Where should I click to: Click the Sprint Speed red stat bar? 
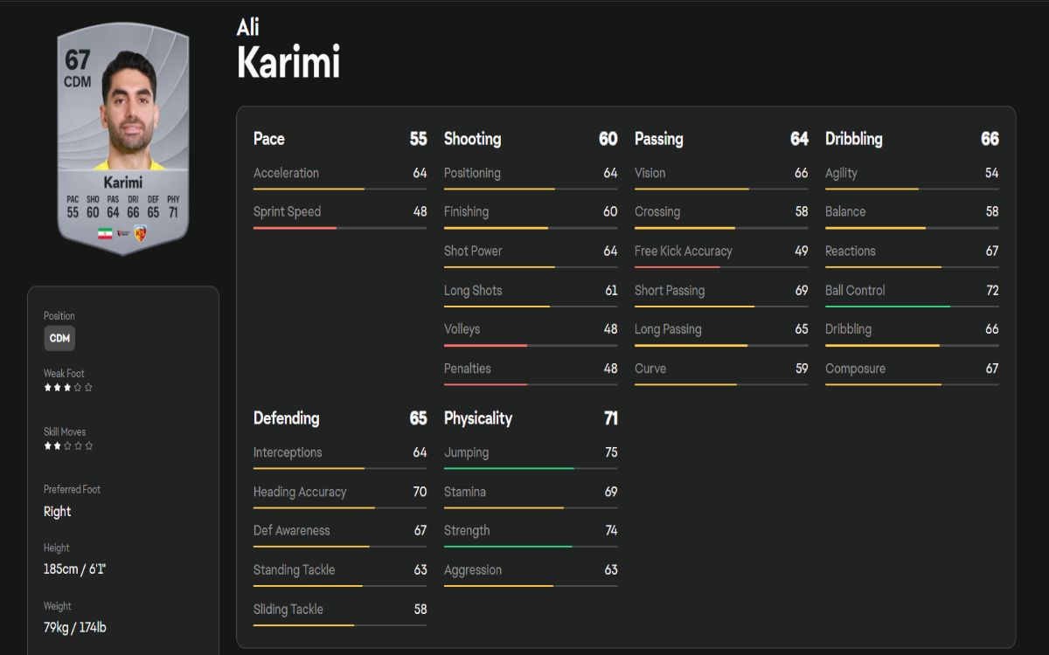(x=295, y=228)
